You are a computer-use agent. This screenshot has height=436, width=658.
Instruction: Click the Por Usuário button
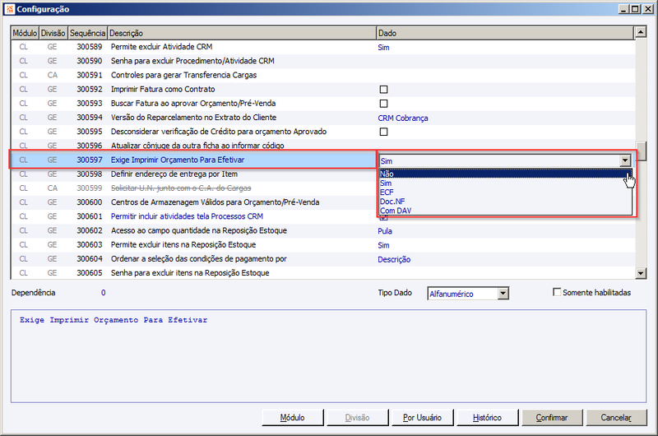(x=422, y=418)
